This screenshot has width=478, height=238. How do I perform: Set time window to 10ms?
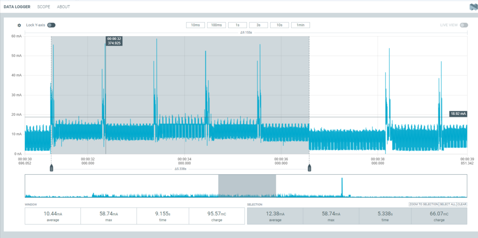(195, 25)
